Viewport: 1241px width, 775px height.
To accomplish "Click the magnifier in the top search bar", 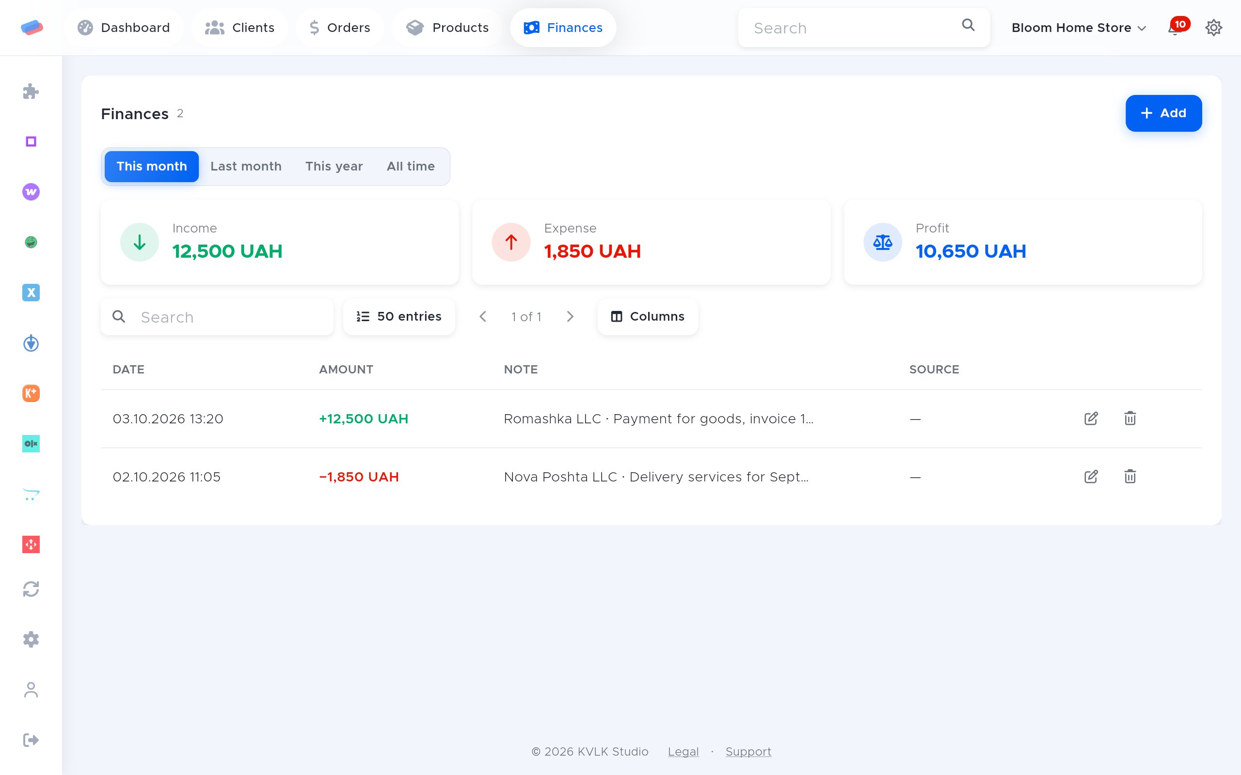I will pyautogui.click(x=968, y=25).
